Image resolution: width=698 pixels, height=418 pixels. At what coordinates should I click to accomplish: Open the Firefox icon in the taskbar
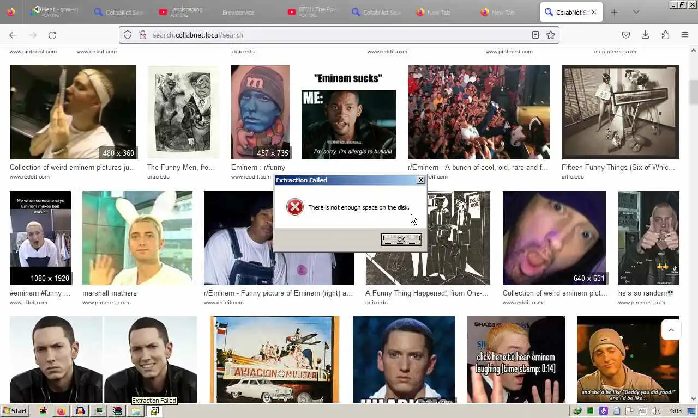(x=61, y=411)
